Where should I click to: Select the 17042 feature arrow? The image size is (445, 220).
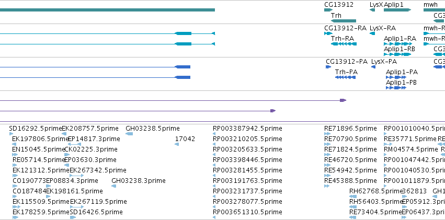(177, 144)
